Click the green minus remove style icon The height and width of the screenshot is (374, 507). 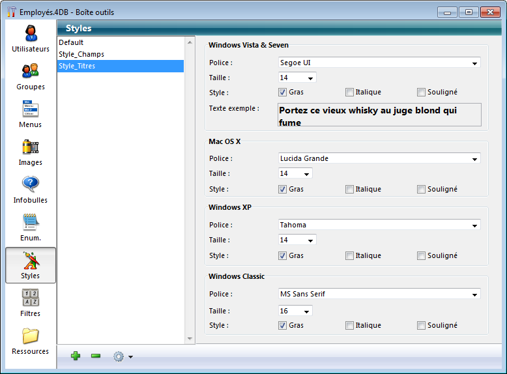96,356
